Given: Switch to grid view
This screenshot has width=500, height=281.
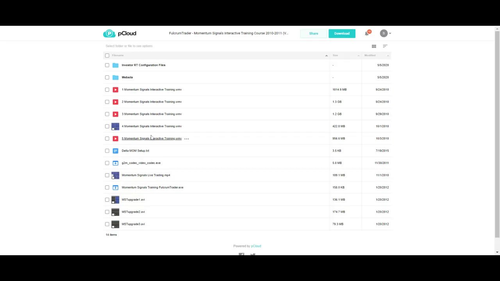Looking at the screenshot, I should pyautogui.click(x=374, y=46).
